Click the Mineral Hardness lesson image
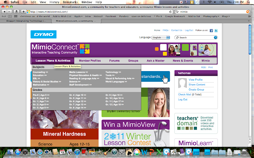254x158 pixels. coord(64,119)
